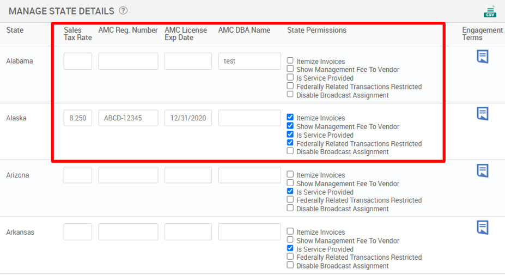
Task: Export state details as CSV
Action: pos(490,11)
